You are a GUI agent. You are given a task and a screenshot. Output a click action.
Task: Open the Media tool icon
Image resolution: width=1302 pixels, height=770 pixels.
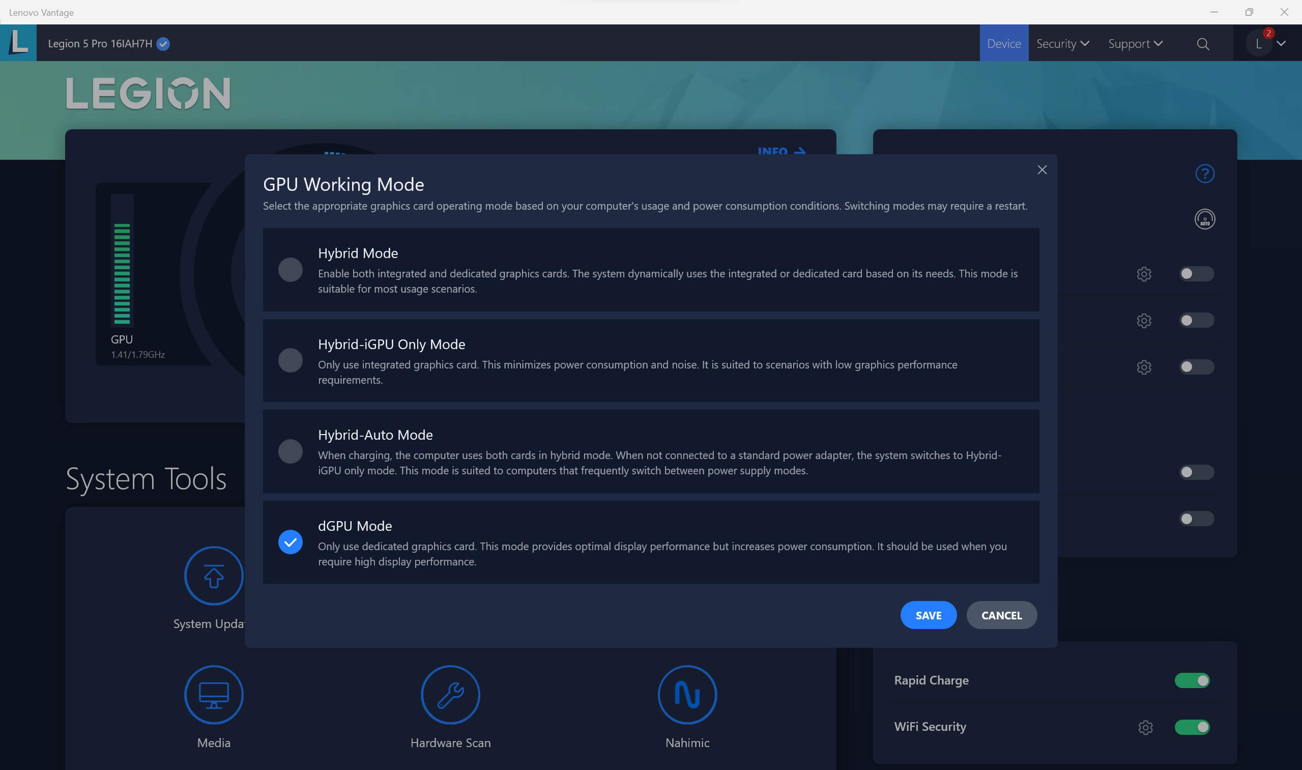coord(214,694)
